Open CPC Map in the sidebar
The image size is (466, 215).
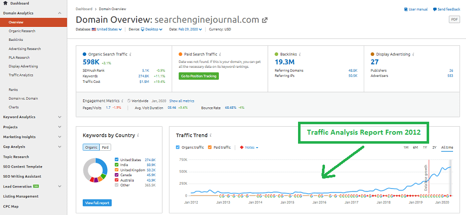coord(10,206)
